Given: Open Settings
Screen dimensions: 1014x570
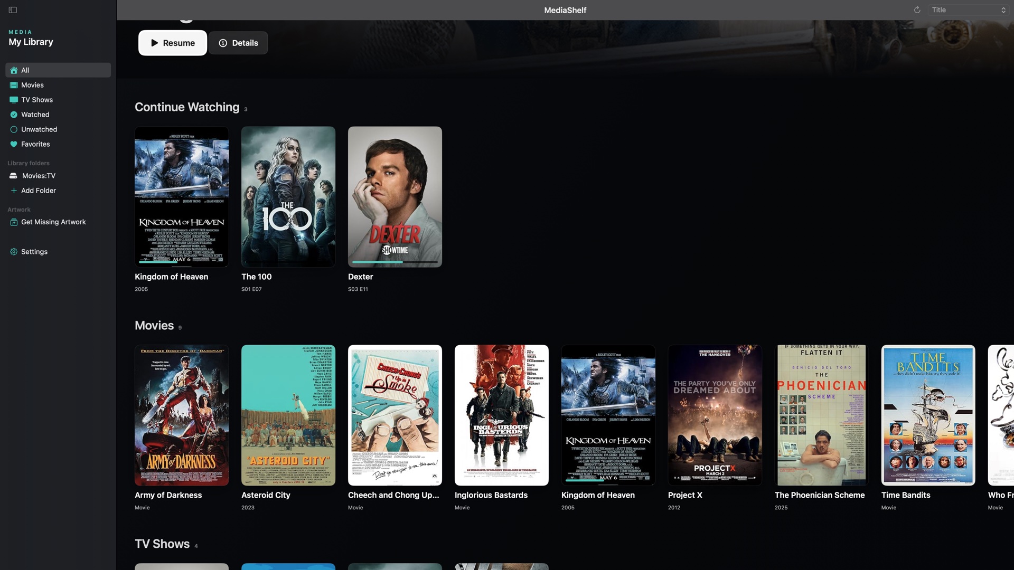Looking at the screenshot, I should pos(58,252).
